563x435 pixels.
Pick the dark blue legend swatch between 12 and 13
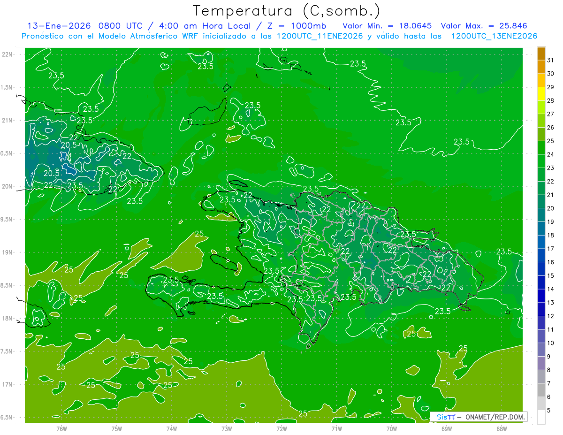[x=541, y=310]
